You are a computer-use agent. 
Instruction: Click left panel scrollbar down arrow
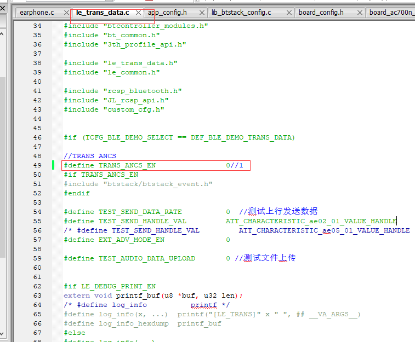click(2, 334)
